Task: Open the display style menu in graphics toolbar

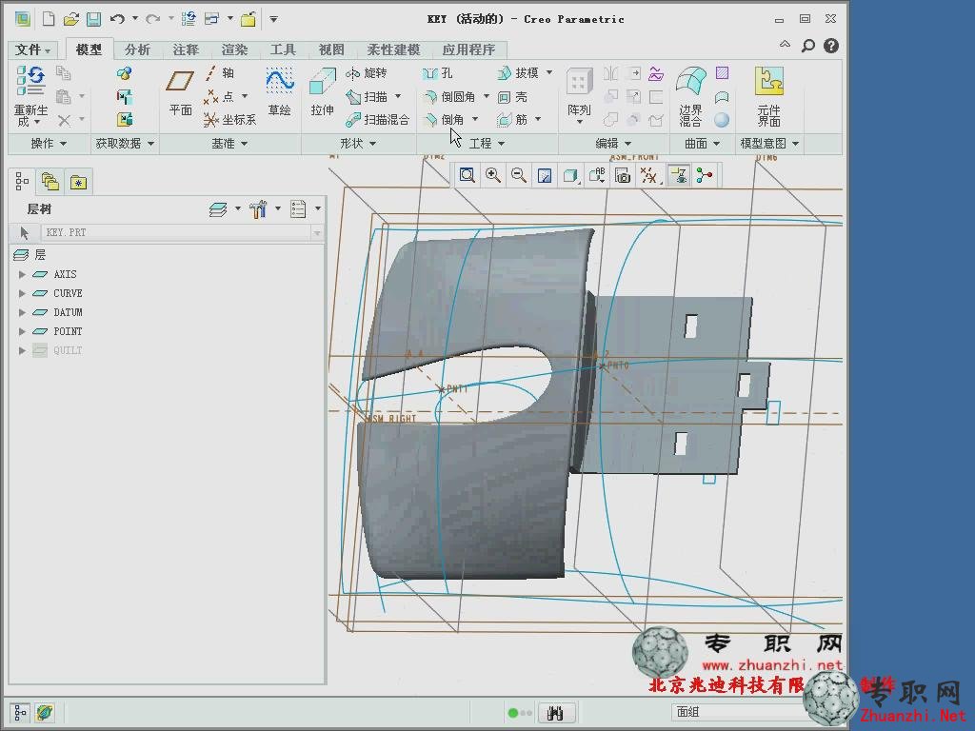Action: (x=571, y=176)
